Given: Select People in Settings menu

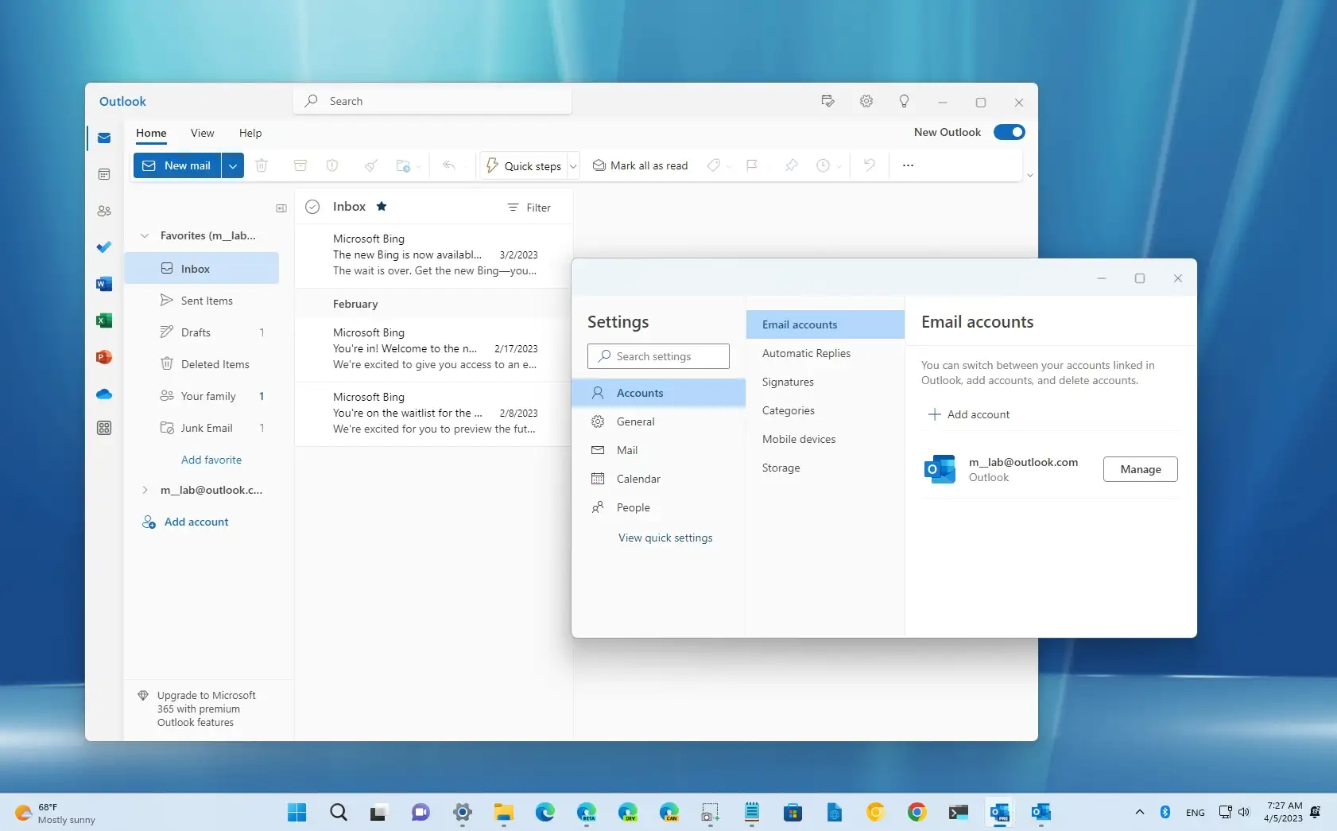Looking at the screenshot, I should 658,507.
